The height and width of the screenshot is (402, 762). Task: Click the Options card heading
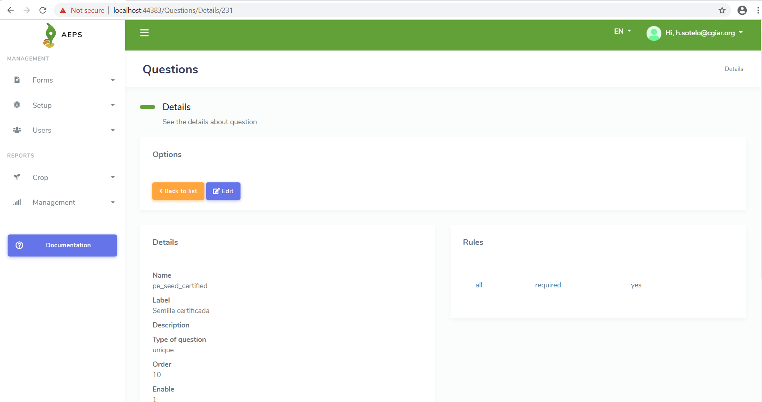coord(167,154)
